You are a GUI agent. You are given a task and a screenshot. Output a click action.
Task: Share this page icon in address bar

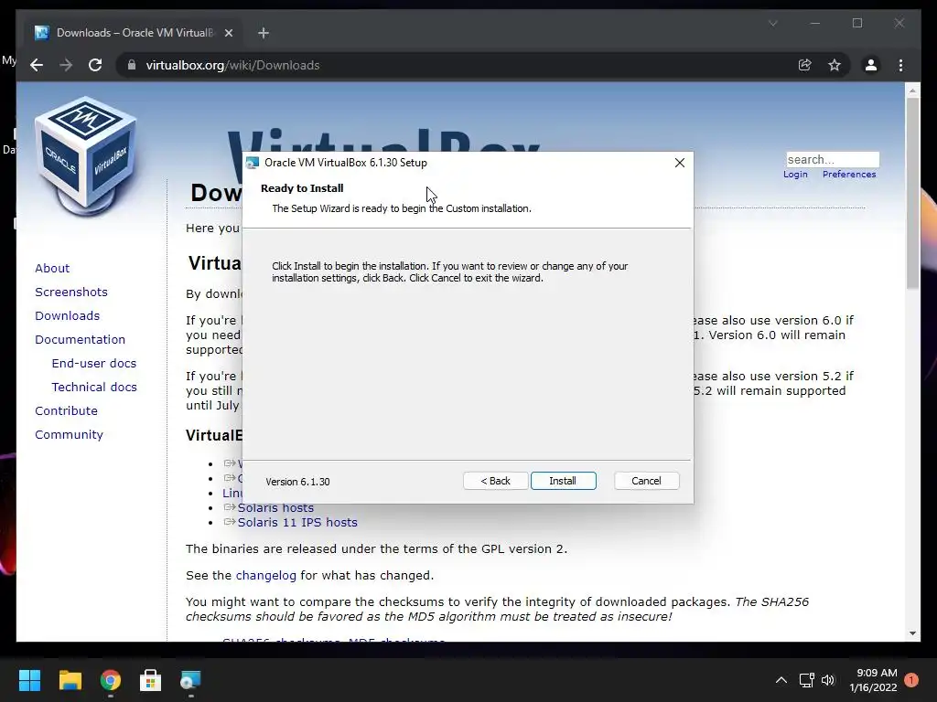coord(805,65)
